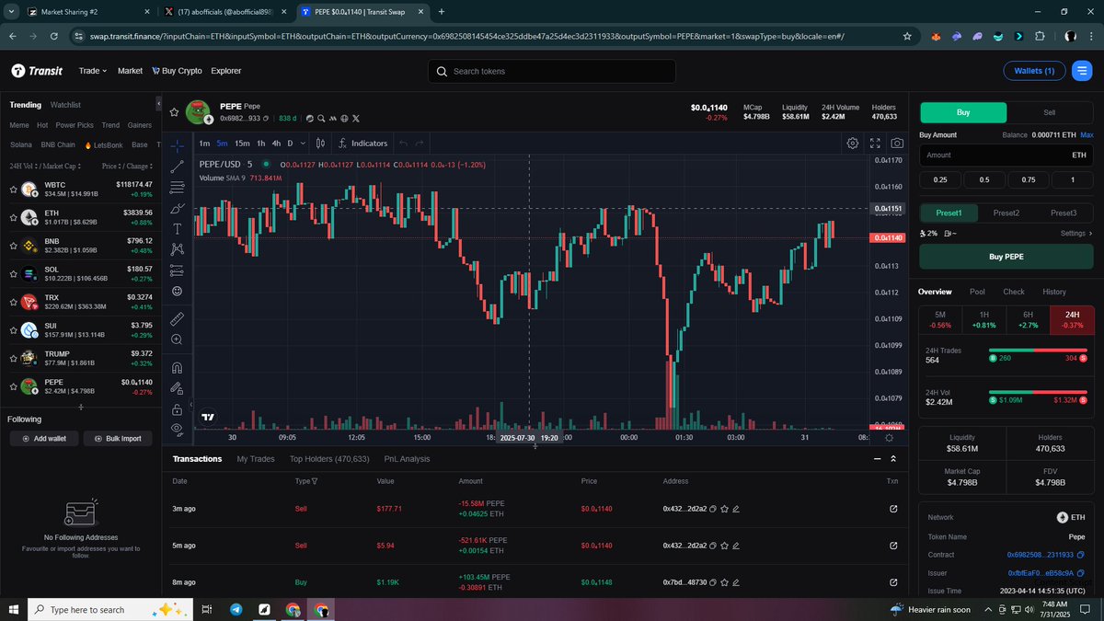Open the Trade dropdown menu
Image resolution: width=1104 pixels, height=621 pixels.
point(93,71)
